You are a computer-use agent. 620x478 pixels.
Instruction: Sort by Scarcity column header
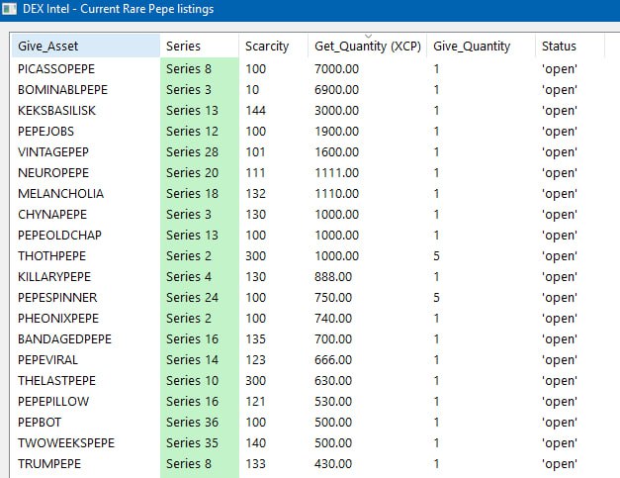pos(273,46)
